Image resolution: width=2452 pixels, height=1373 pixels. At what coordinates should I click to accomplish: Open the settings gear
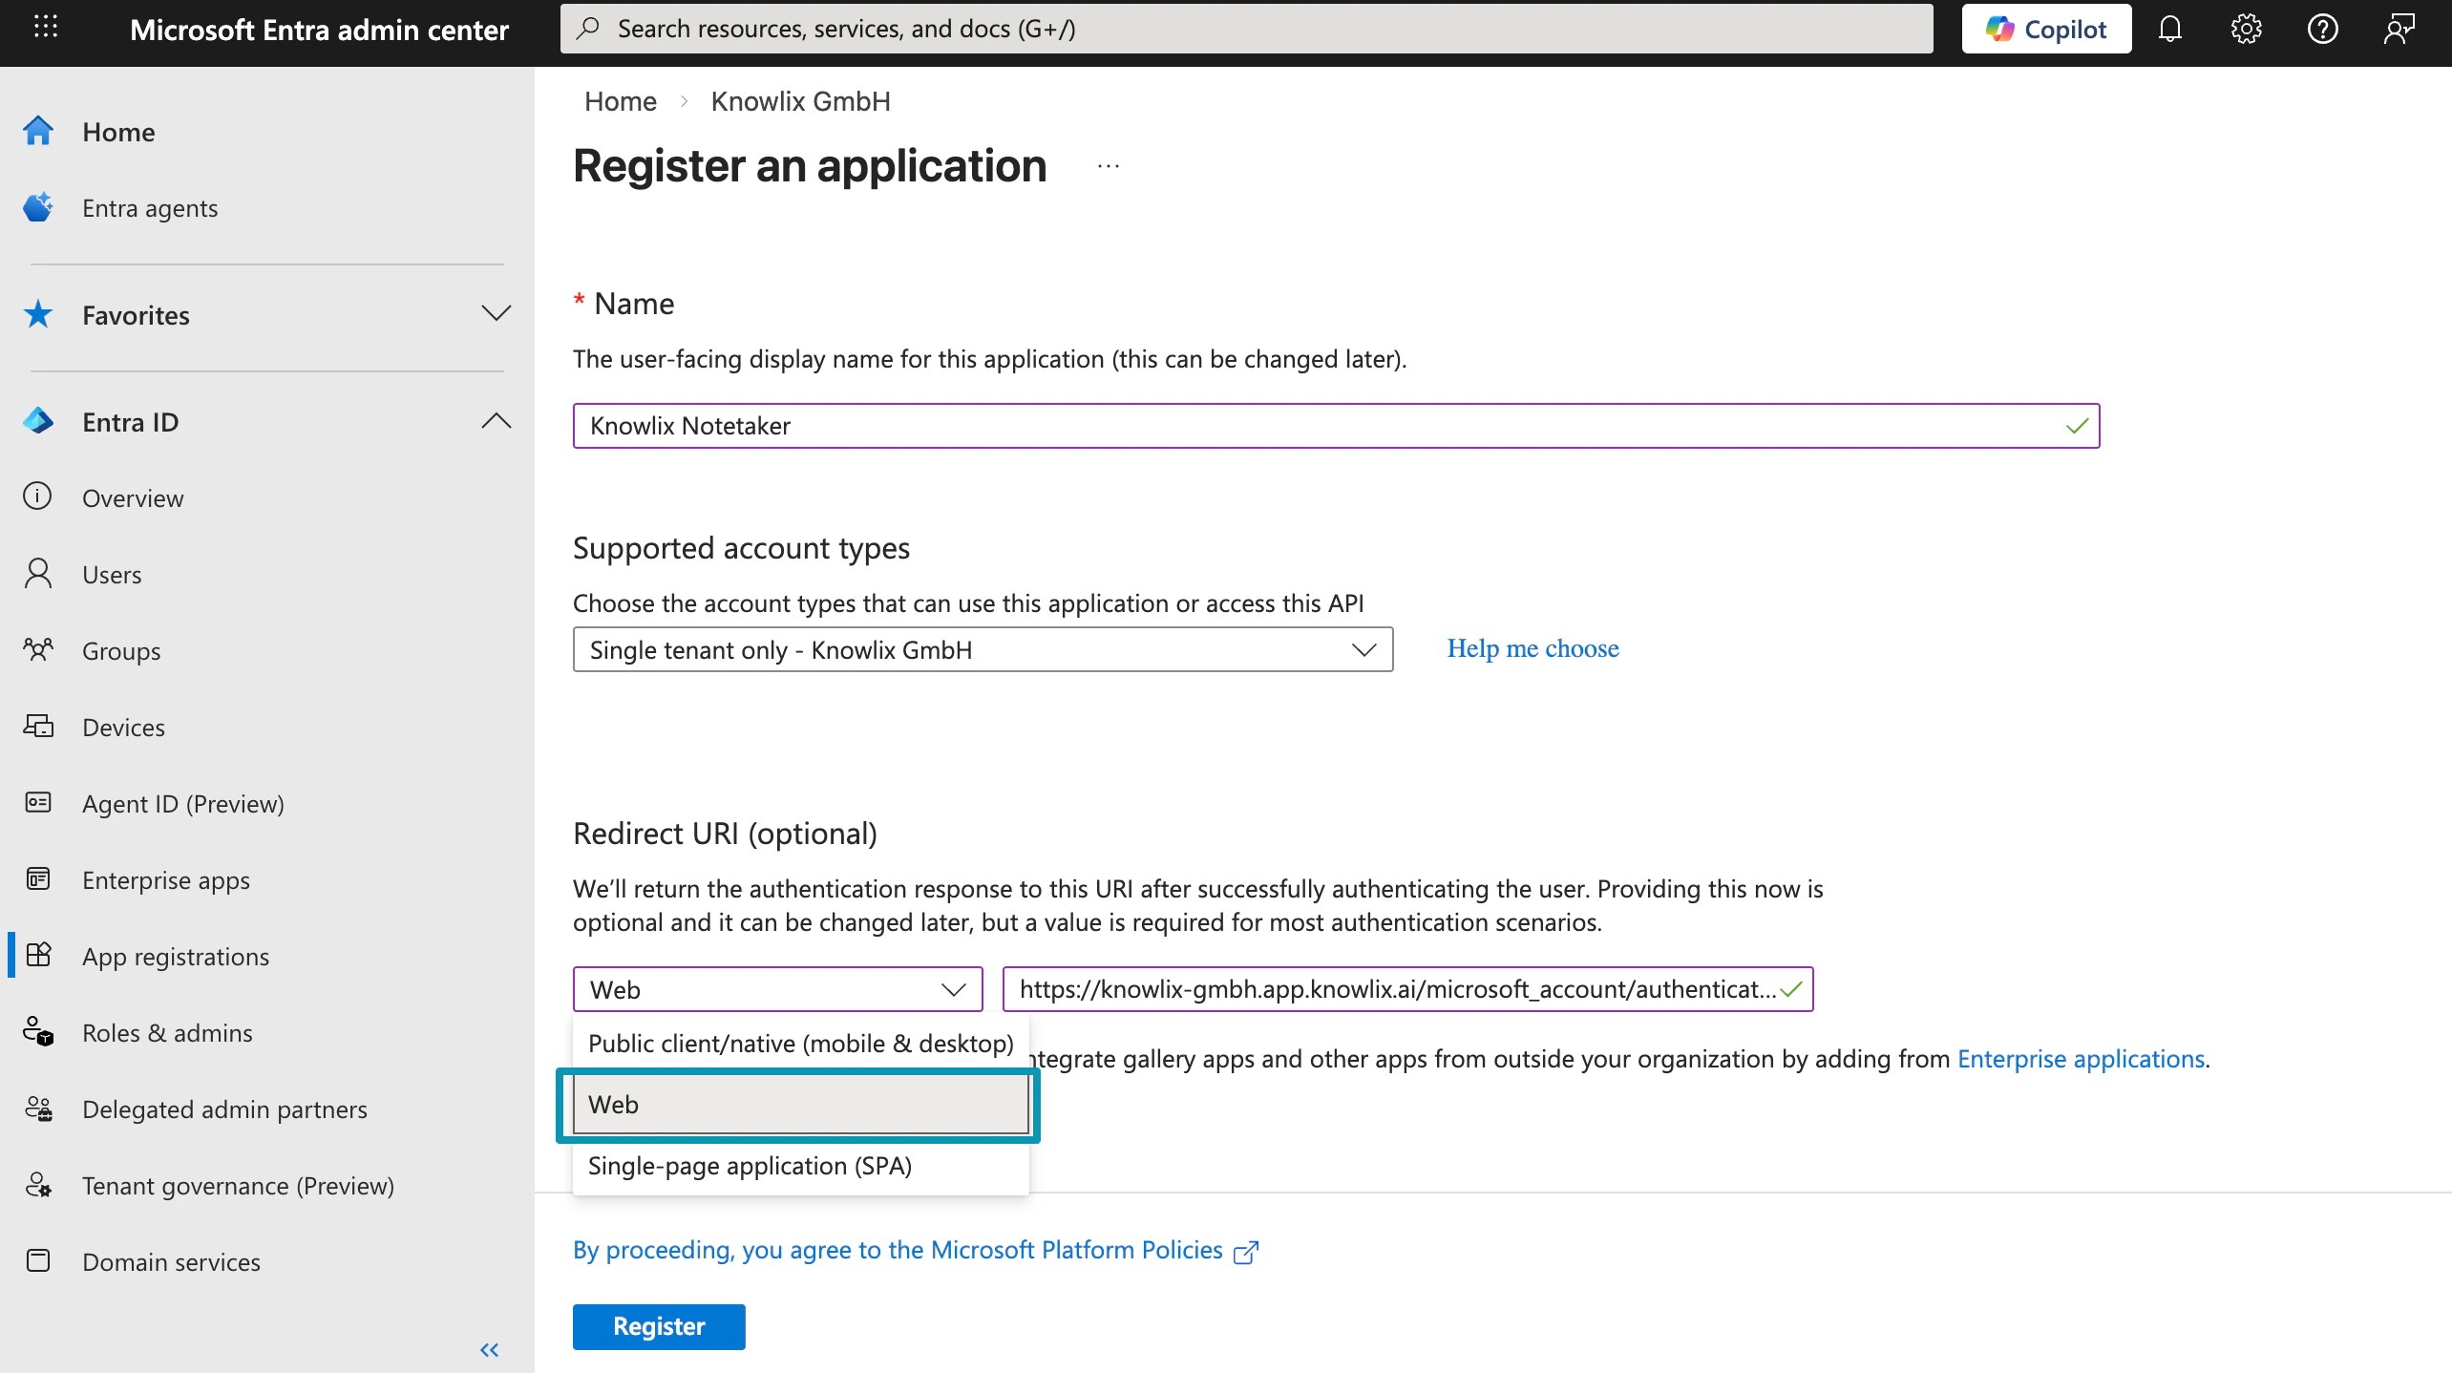pos(2246,28)
